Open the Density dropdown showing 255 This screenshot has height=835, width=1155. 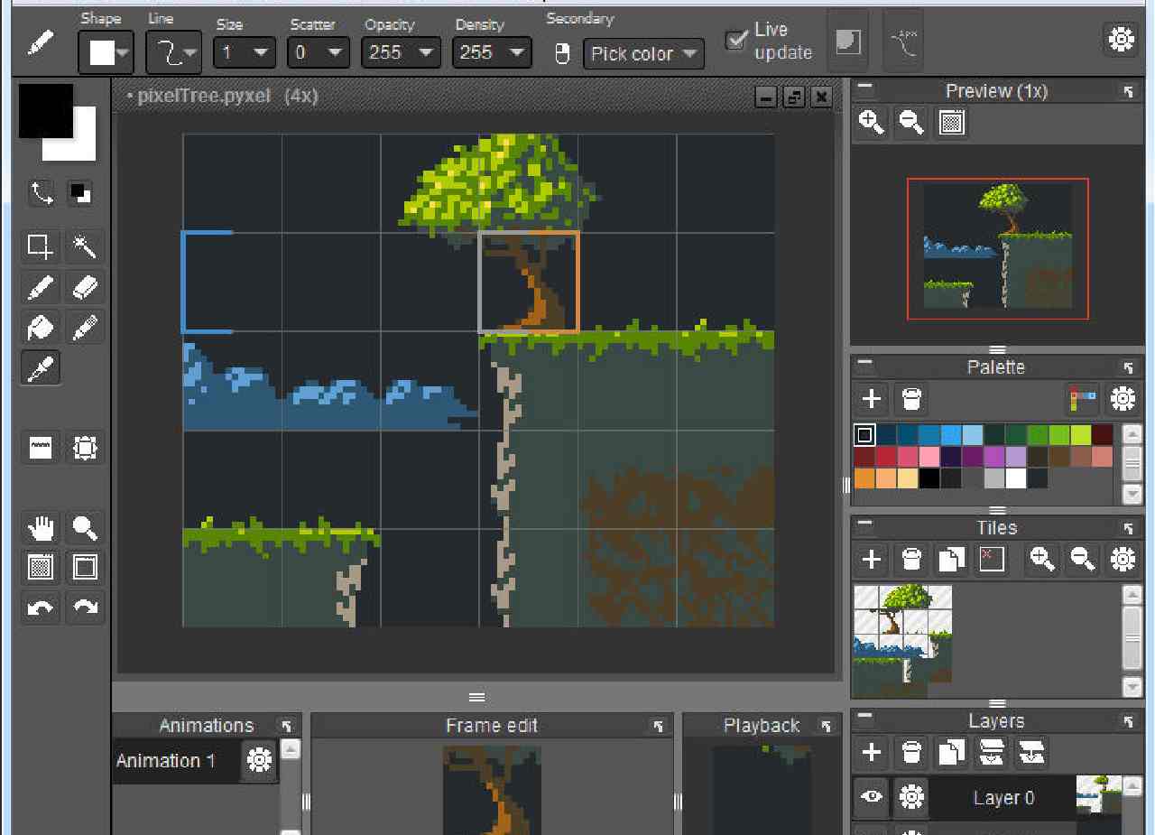(x=492, y=52)
